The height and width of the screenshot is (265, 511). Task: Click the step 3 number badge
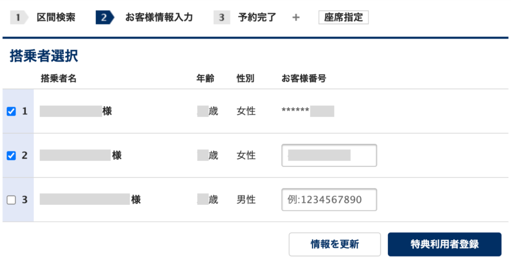click(221, 18)
